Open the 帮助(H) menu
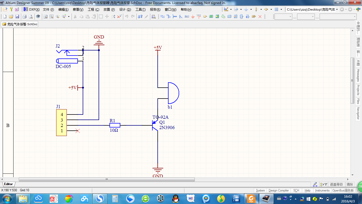Screen dimensions: 362x204 pyautogui.click(x=186, y=9)
